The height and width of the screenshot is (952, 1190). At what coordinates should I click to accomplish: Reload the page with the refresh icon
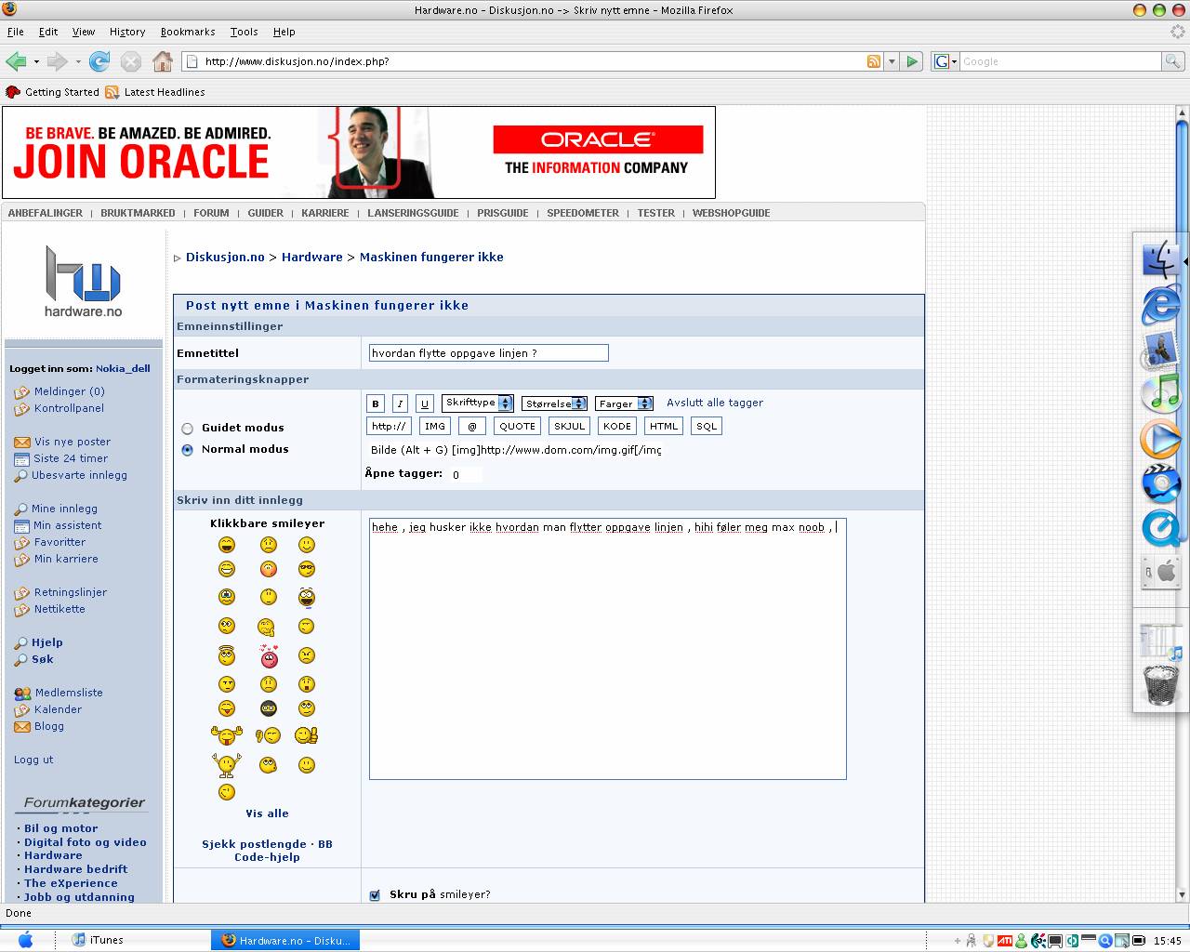point(99,61)
